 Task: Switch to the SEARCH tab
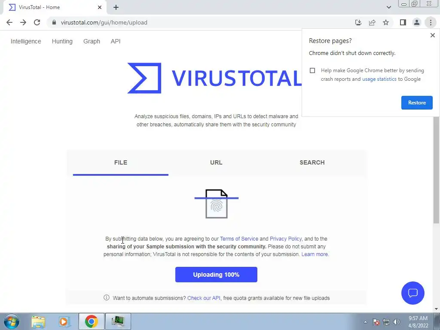coord(312,163)
